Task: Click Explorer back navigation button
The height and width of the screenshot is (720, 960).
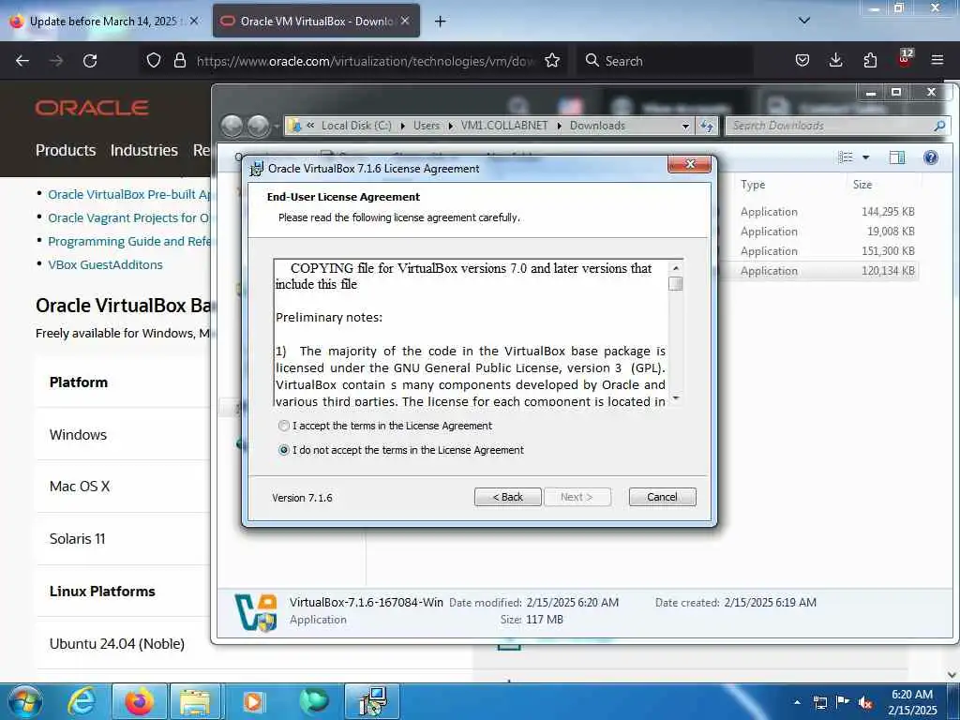Action: click(232, 126)
